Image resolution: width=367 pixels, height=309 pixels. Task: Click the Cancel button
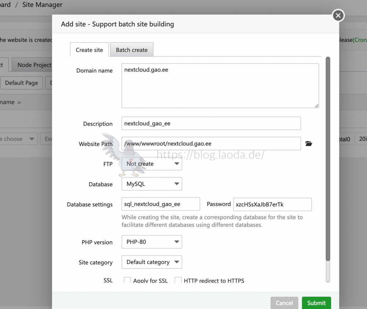click(284, 303)
